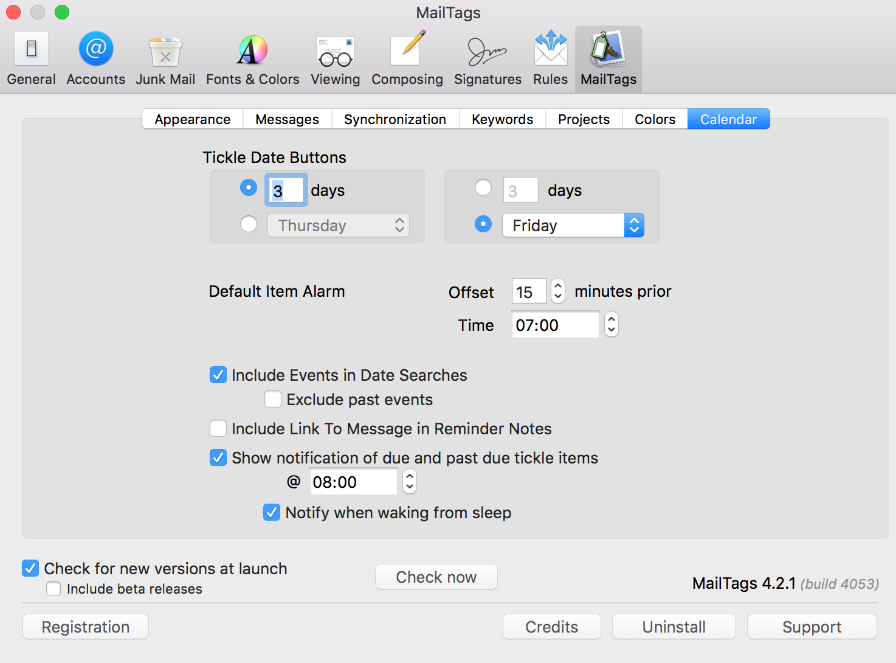Click the MailTags 4.2.1 version text
This screenshot has width=896, height=663.
[x=744, y=583]
